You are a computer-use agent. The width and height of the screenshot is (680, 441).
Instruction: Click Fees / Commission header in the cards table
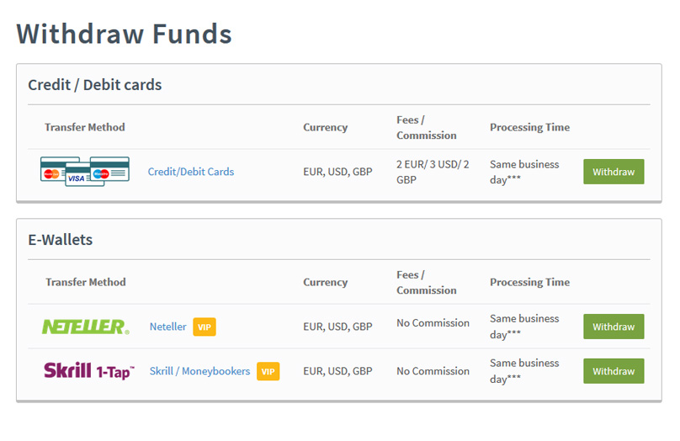click(x=426, y=127)
